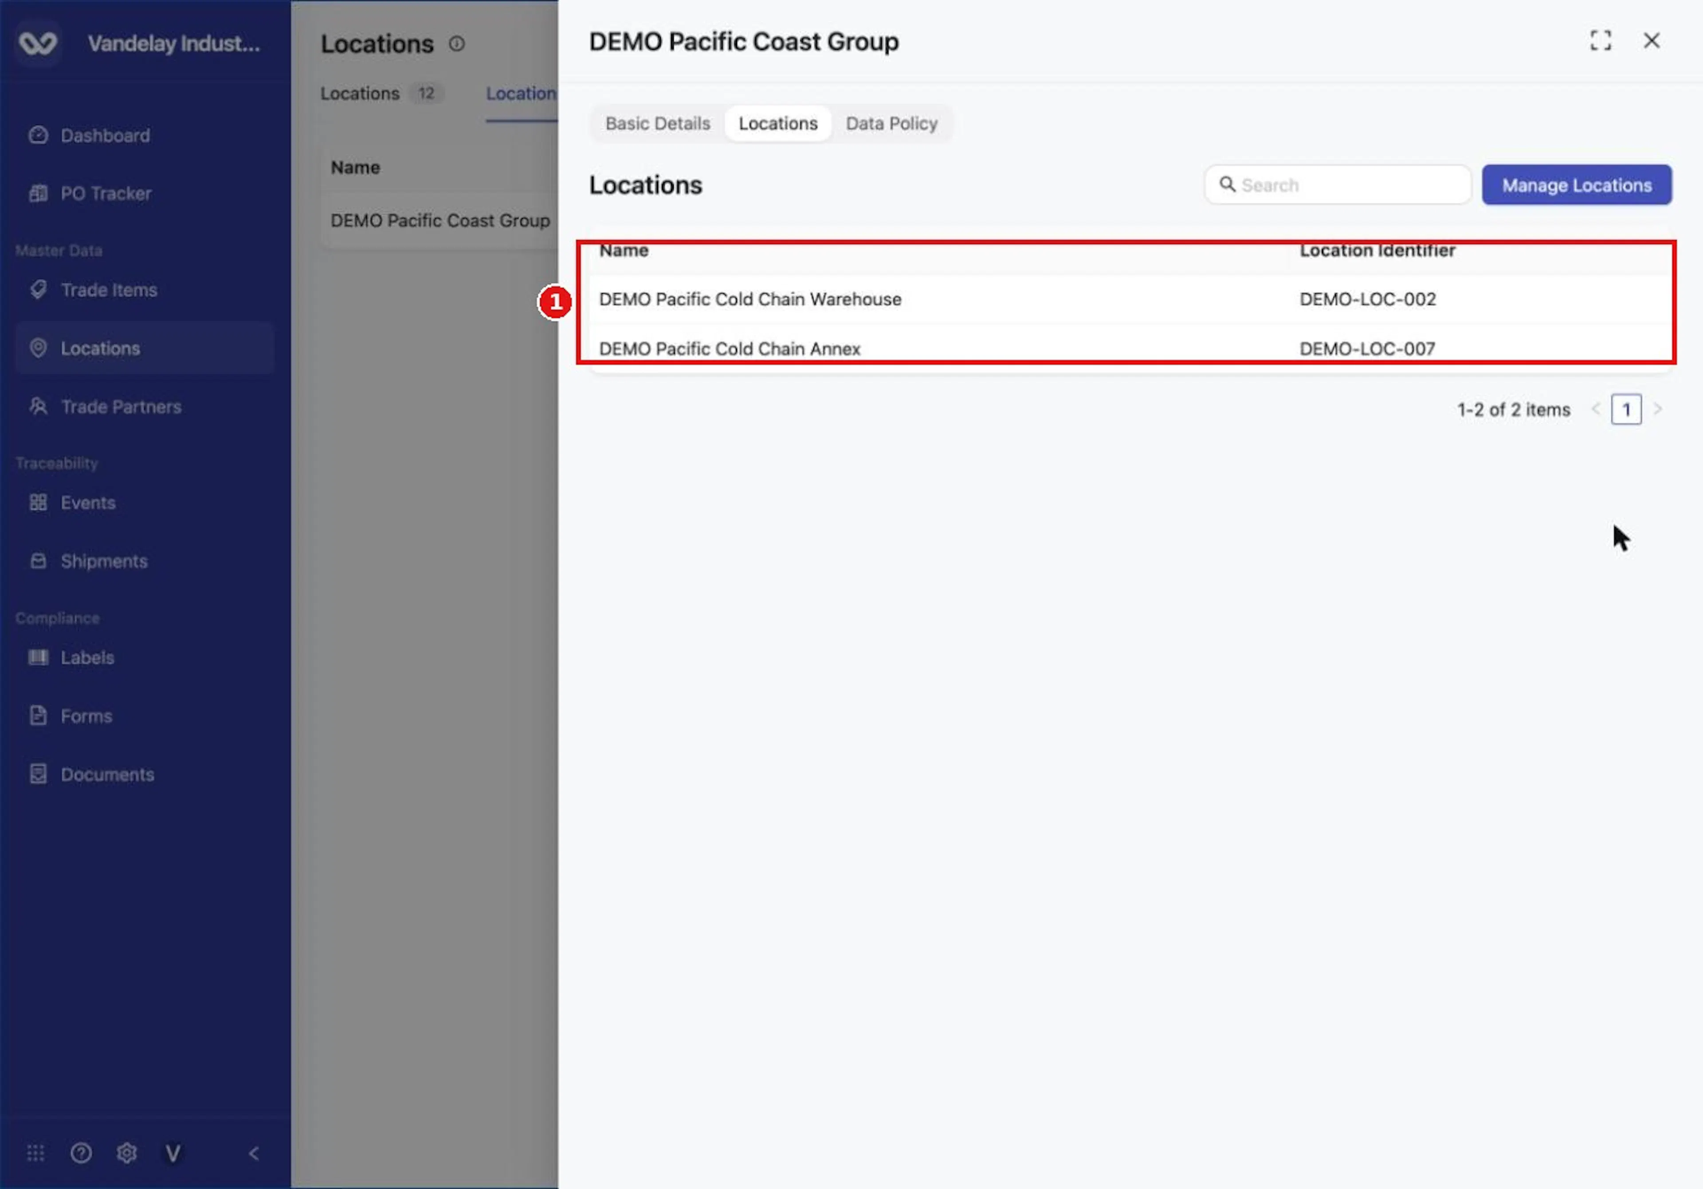Viewport: 1703px width, 1189px height.
Task: Click Name column header in panel table
Action: [x=624, y=250]
